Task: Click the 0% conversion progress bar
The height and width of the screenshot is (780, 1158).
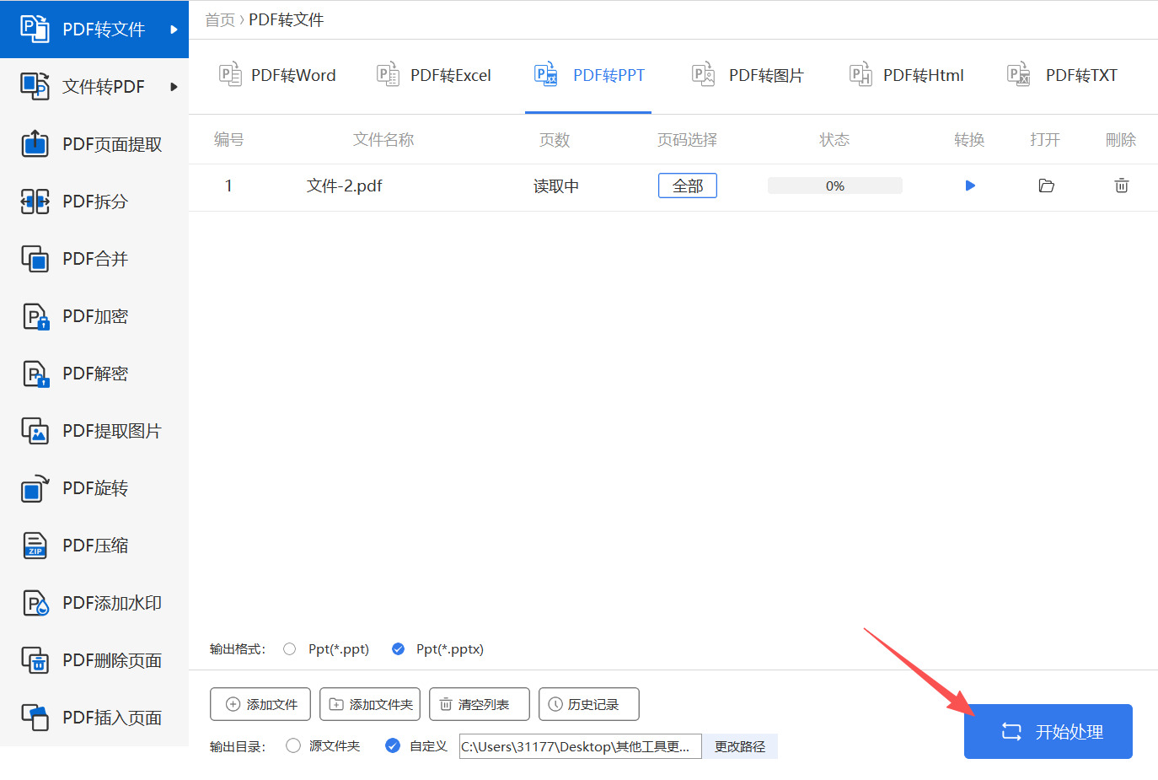Action: [x=835, y=186]
